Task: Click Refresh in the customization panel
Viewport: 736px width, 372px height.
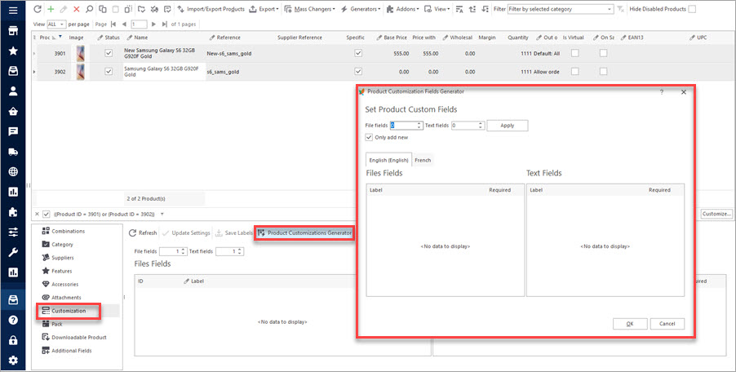Action: 143,232
